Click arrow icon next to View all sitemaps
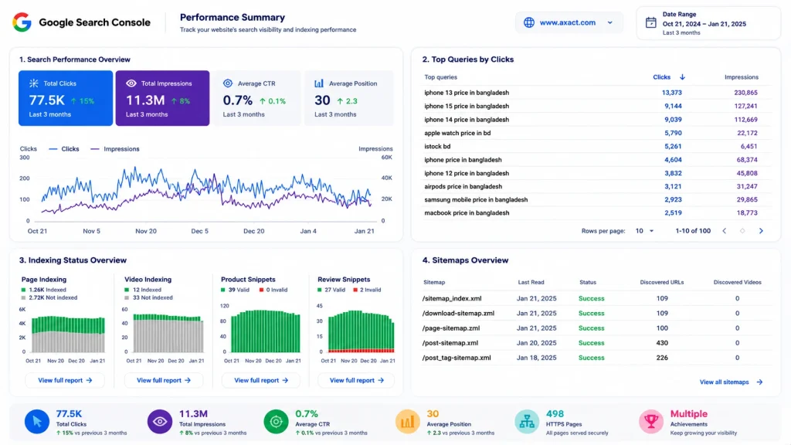The image size is (791, 445). (760, 382)
